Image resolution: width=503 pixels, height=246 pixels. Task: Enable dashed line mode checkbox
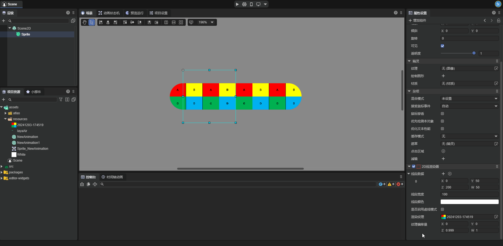click(x=443, y=209)
